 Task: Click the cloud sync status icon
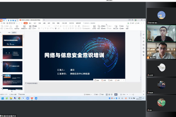[128, 23]
